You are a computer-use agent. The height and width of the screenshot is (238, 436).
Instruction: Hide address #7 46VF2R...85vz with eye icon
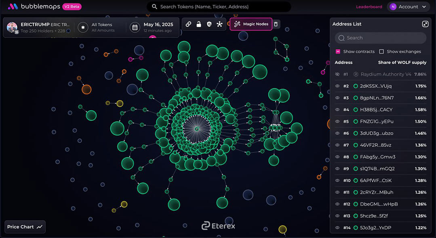337,145
